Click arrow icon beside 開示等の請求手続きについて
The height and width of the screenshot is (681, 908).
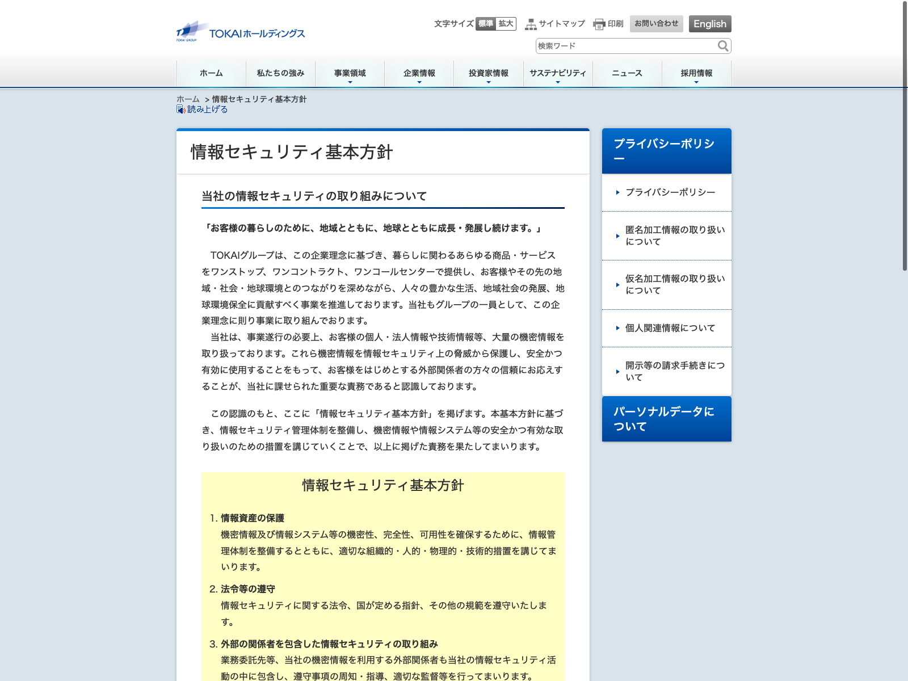(x=617, y=372)
